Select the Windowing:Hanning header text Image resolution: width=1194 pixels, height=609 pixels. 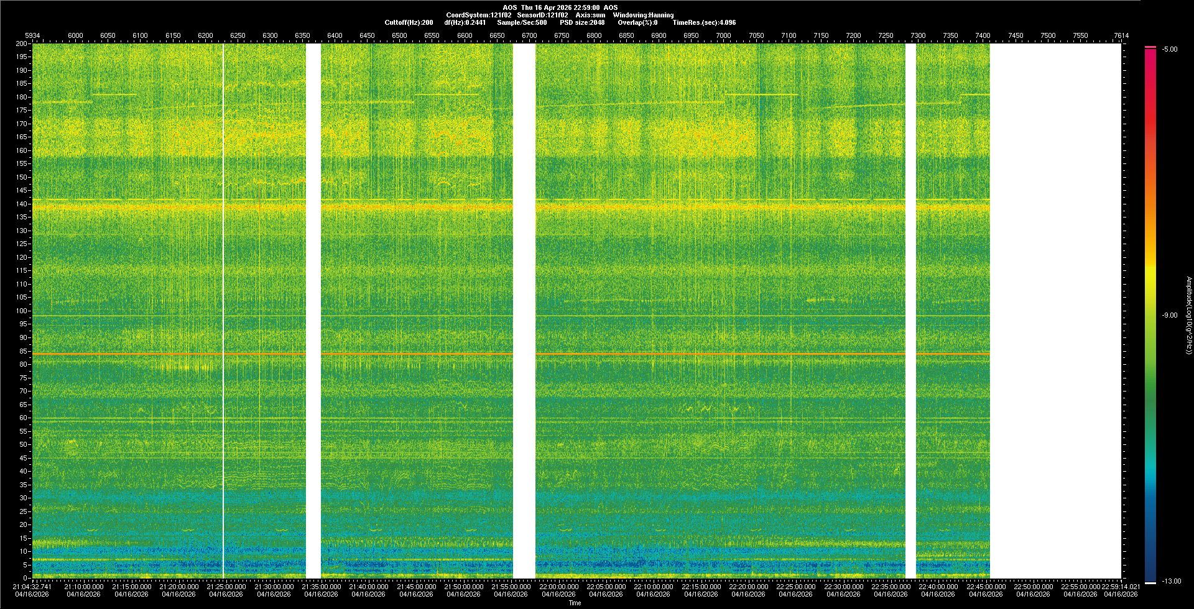tap(643, 15)
